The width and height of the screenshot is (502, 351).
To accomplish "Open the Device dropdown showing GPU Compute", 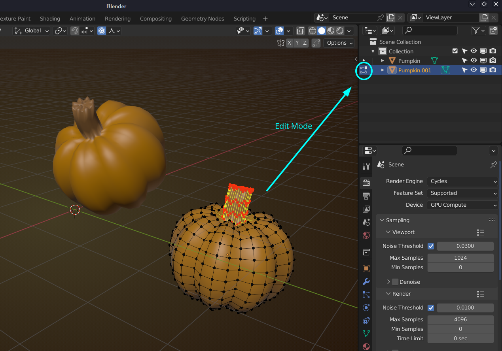I will [462, 205].
